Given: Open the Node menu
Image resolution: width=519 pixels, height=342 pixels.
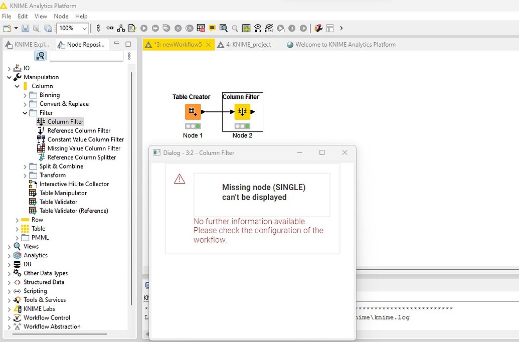Looking at the screenshot, I should (x=61, y=16).
